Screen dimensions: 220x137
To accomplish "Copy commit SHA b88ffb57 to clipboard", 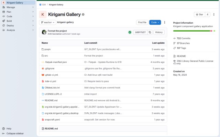I will [150, 32].
